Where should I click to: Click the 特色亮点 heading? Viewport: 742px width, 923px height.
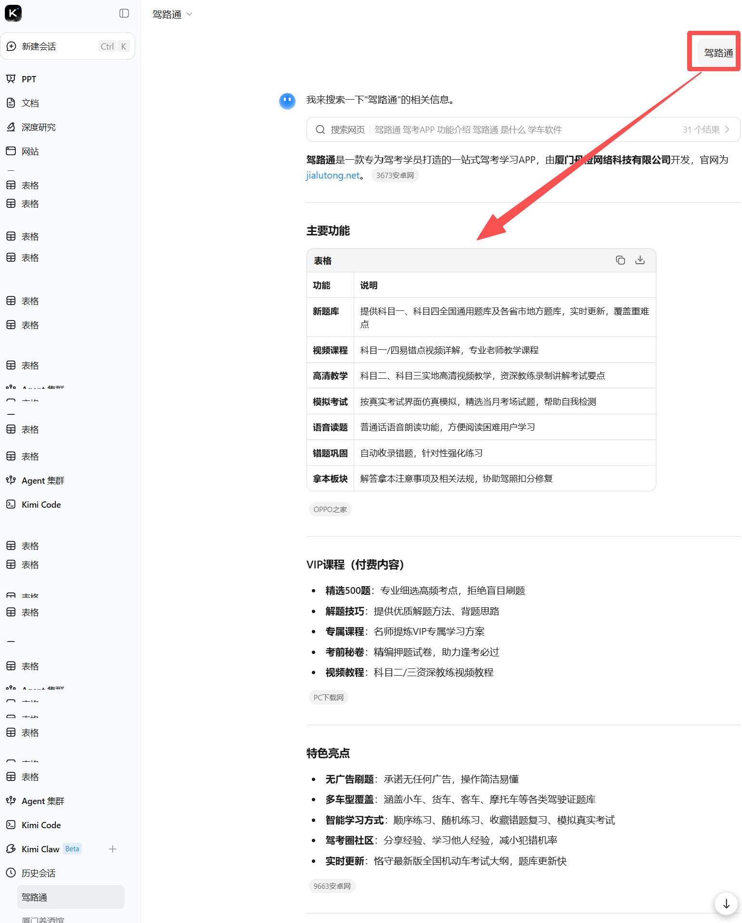(328, 753)
